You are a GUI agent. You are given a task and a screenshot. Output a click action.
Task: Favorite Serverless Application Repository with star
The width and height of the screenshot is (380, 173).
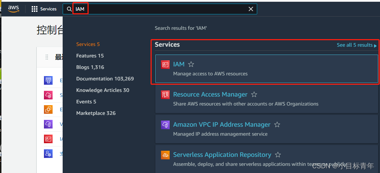pyautogui.click(x=278, y=155)
